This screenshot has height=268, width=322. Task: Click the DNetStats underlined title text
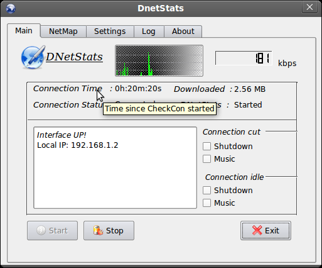click(74, 57)
